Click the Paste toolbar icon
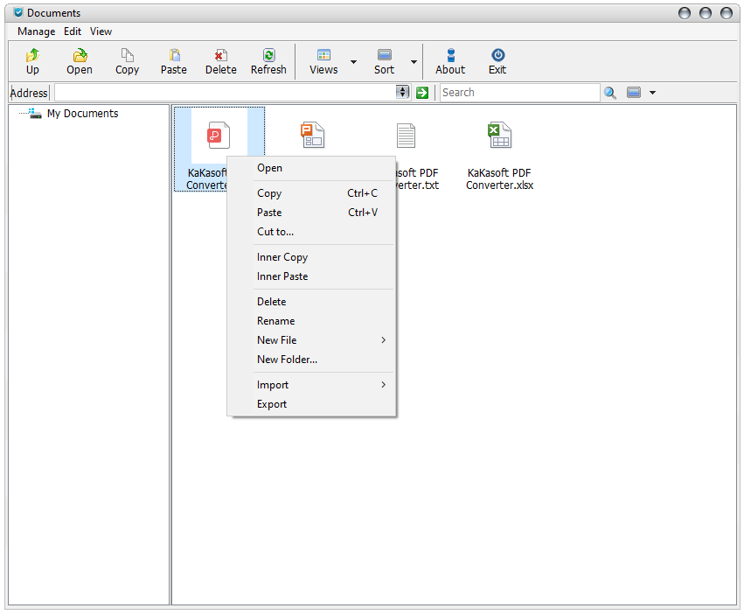The height and width of the screenshot is (615, 744). (x=174, y=55)
